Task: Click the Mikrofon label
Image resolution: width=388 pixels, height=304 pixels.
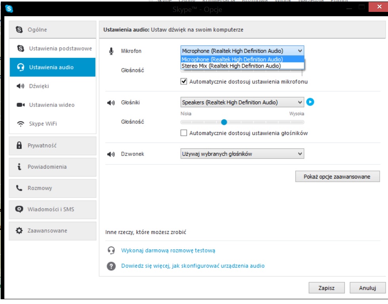Action: (131, 51)
